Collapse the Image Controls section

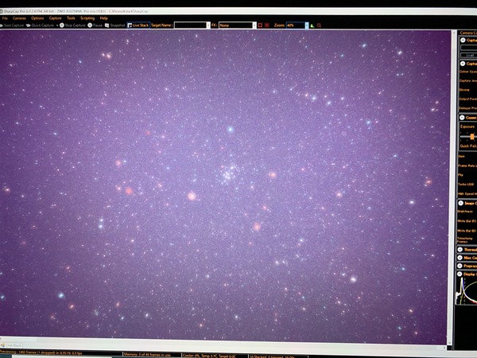click(x=461, y=203)
